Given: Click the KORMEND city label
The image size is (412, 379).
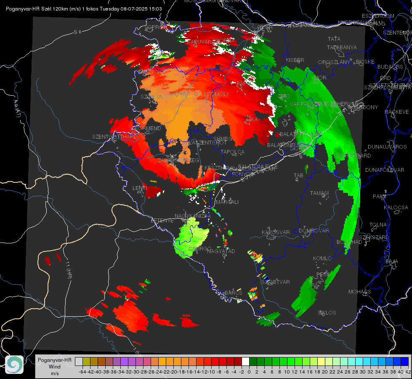Looking at the screenshot, I should click(x=147, y=128).
